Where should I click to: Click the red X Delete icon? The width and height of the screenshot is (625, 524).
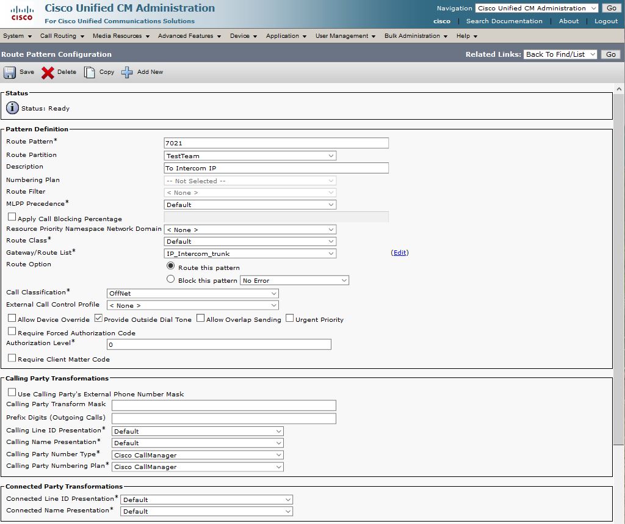(48, 73)
